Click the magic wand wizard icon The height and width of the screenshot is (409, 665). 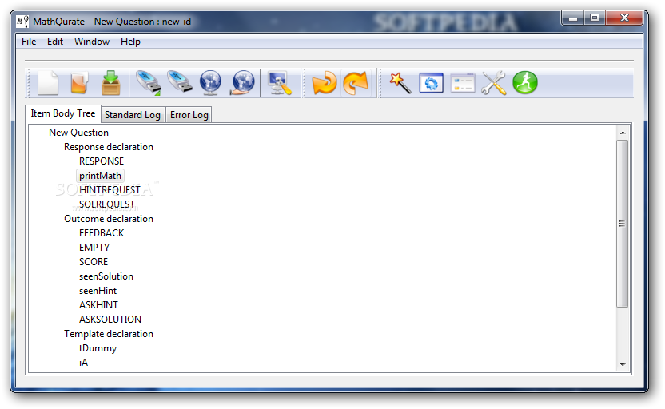(400, 83)
